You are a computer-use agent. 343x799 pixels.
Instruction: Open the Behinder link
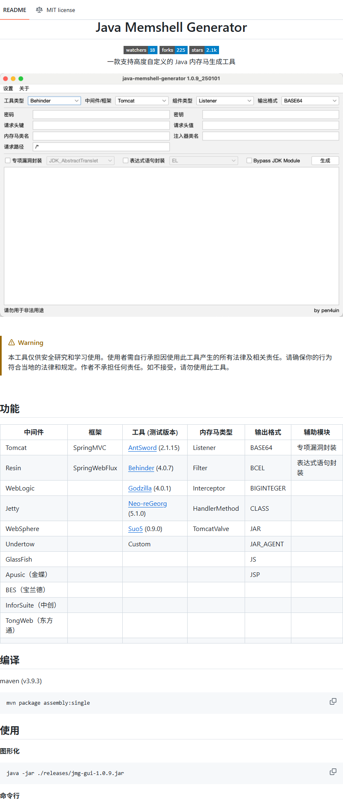(141, 468)
